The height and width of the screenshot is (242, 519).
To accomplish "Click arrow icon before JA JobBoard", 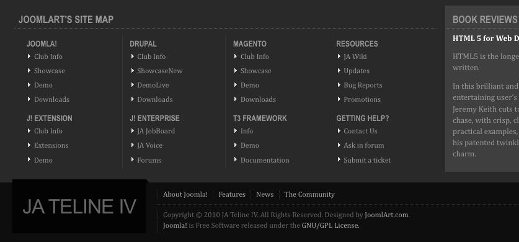I will coord(133,131).
